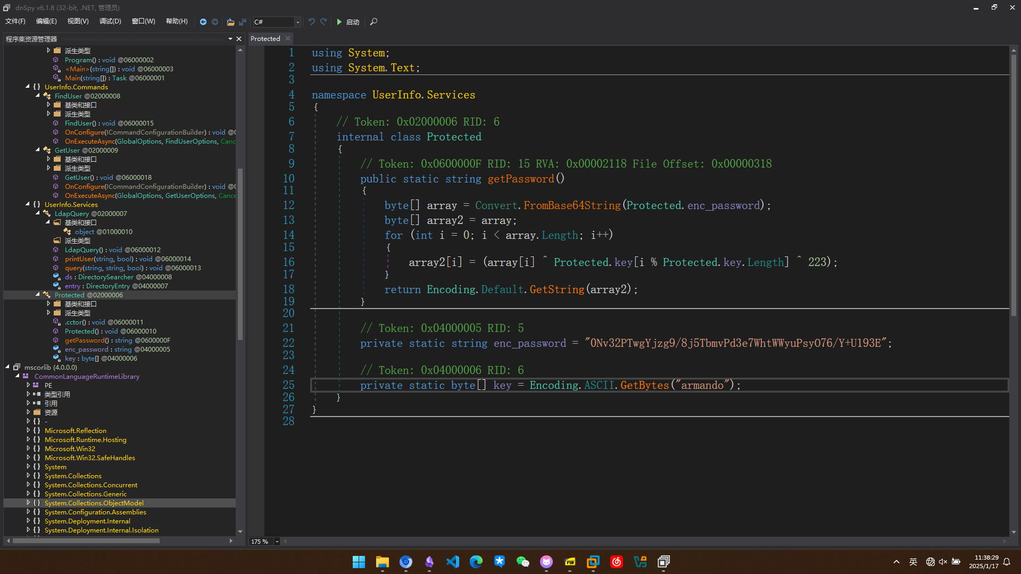Viewport: 1021px width, 574px height.
Task: Open the 视图(V) view menu
Action: pyautogui.click(x=78, y=21)
